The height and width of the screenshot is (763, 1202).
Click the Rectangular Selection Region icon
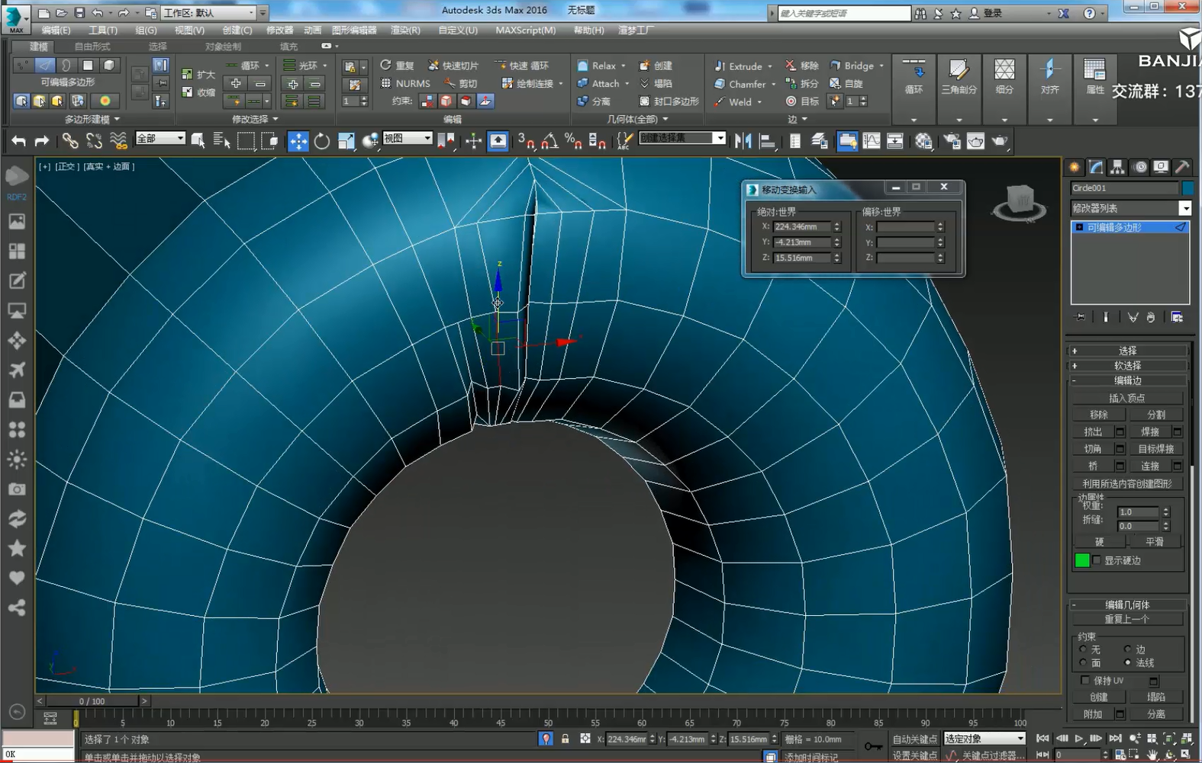pyautogui.click(x=246, y=141)
